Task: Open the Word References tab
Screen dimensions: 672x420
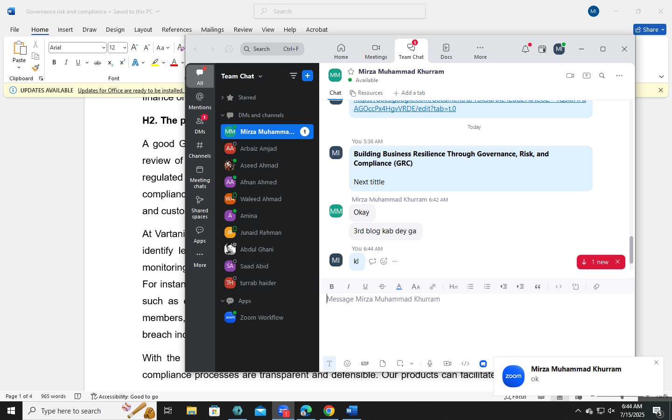Action: [x=176, y=29]
